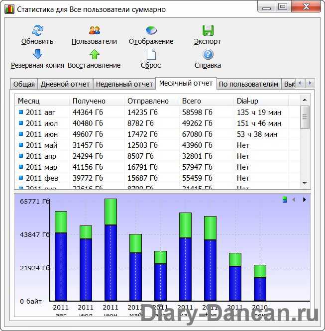Open the Пользователи users icon
The height and width of the screenshot is (331, 325).
[x=95, y=30]
